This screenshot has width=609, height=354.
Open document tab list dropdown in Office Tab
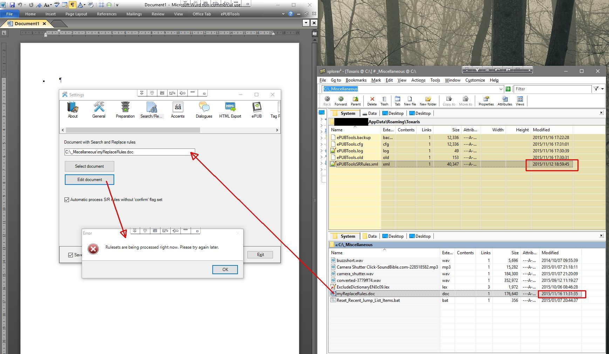tap(306, 23)
